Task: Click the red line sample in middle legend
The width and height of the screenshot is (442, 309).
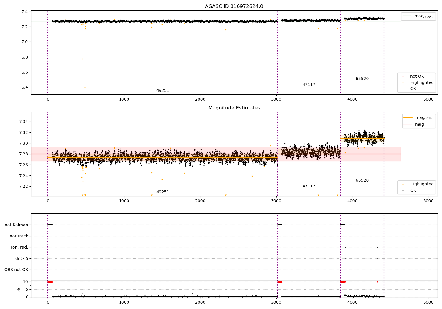Action: pyautogui.click(x=408, y=124)
